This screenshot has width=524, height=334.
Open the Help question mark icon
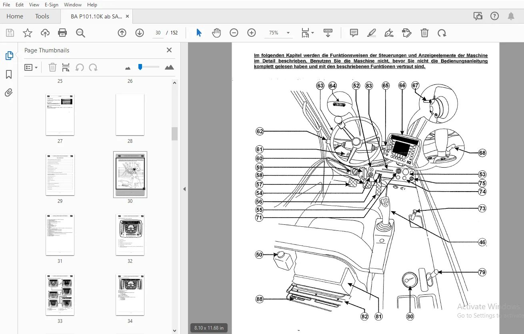tap(495, 16)
